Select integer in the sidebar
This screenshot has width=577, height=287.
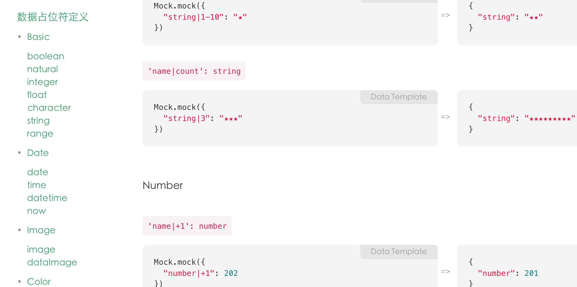tap(43, 82)
